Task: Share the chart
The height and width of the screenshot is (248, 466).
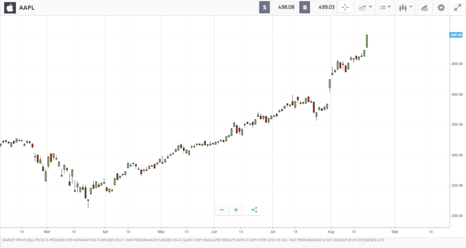Action: point(254,210)
